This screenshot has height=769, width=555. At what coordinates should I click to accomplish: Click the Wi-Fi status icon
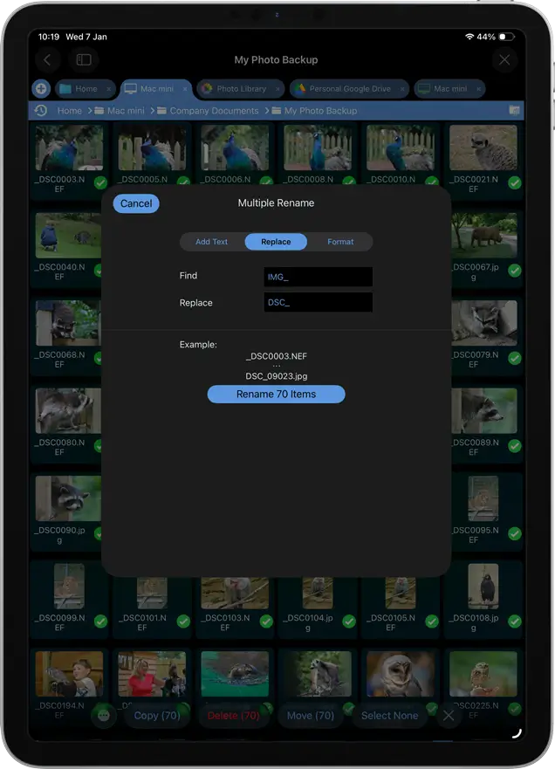(x=469, y=37)
